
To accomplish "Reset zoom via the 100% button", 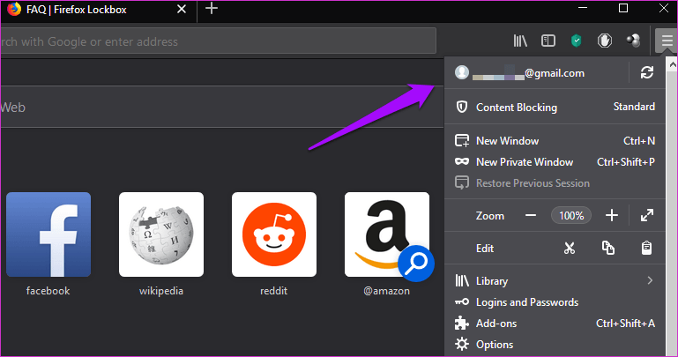I will pyautogui.click(x=571, y=215).
